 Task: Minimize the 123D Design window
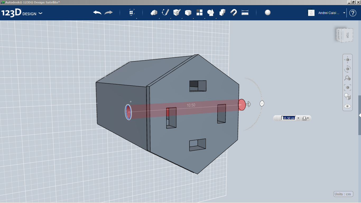click(x=349, y=2)
